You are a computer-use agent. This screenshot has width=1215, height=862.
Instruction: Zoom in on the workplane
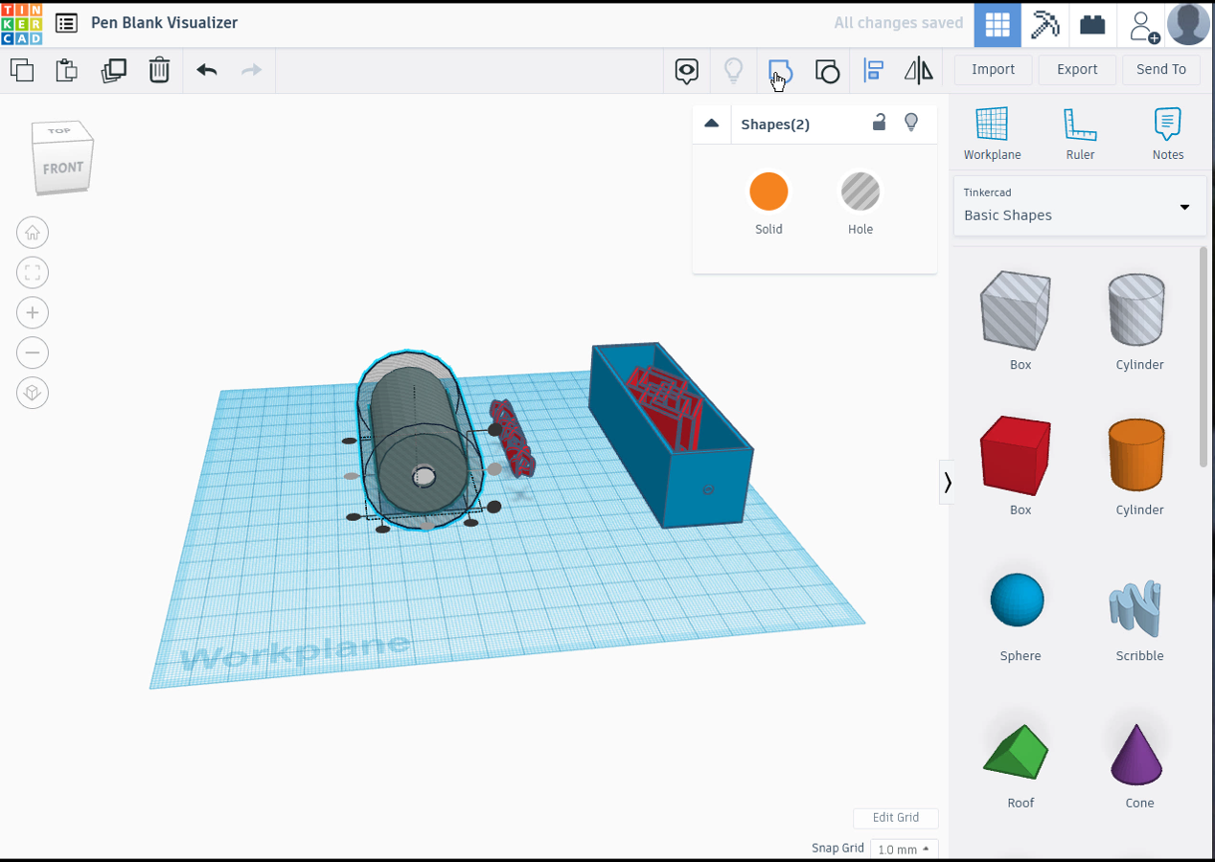[33, 313]
